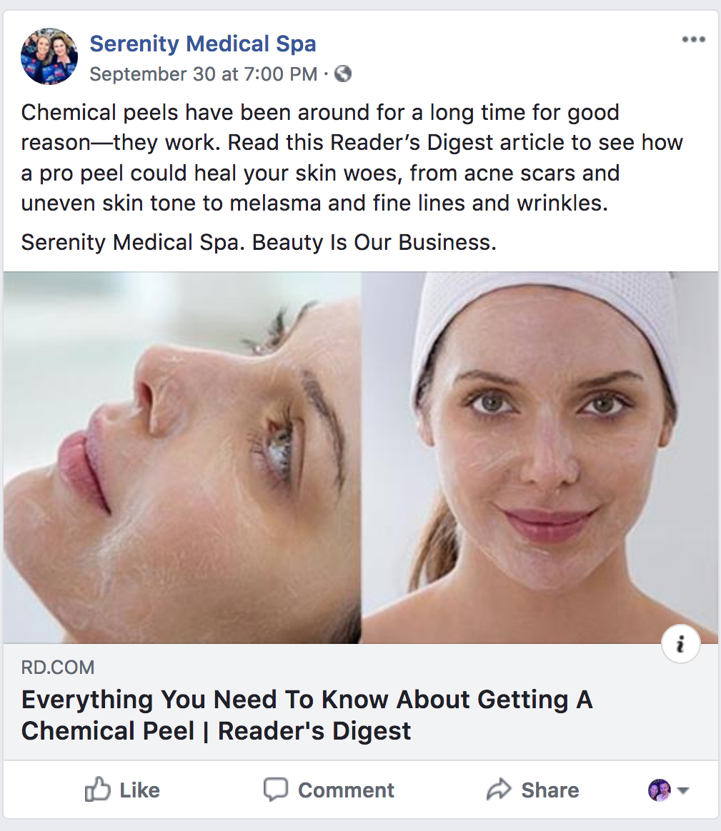
Task: Click the globe public privacy icon
Action: tap(343, 74)
